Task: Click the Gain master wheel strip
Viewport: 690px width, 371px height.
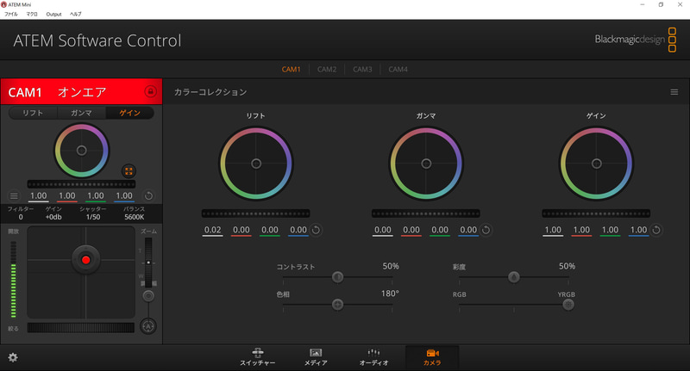Action: pyautogui.click(x=596, y=213)
